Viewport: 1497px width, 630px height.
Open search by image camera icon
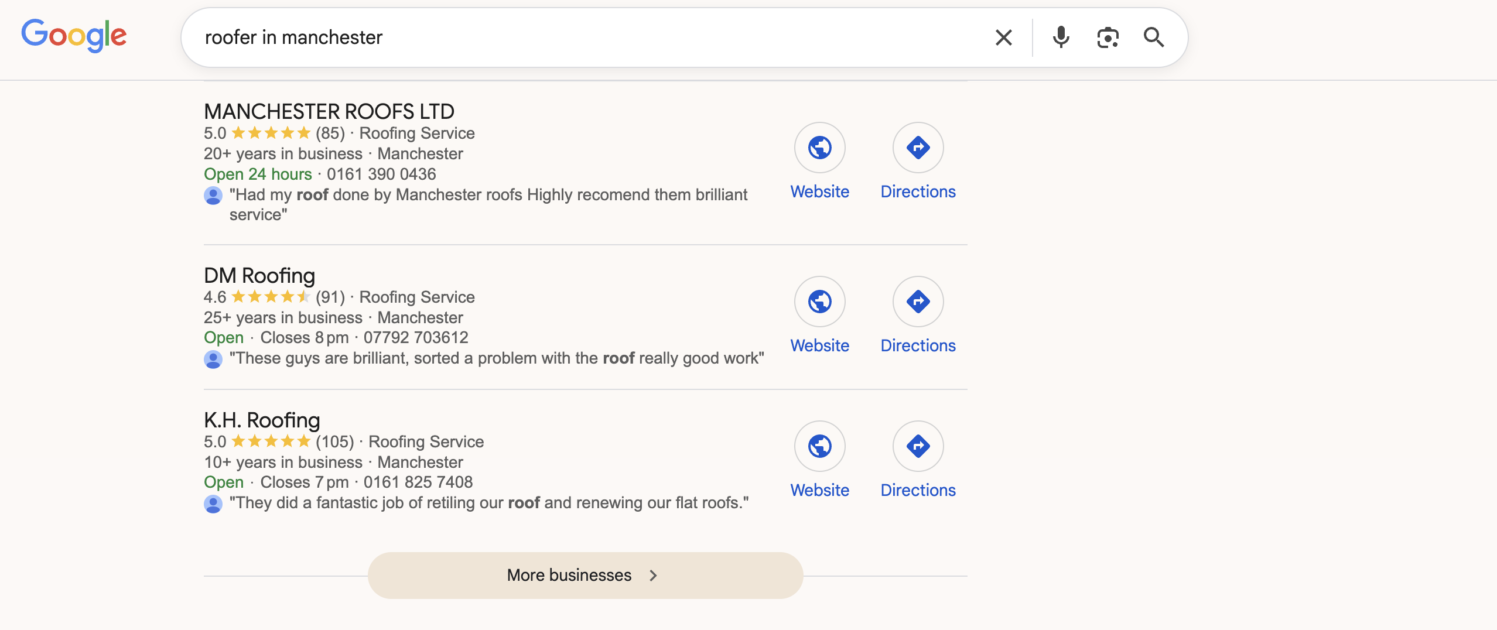click(1108, 37)
